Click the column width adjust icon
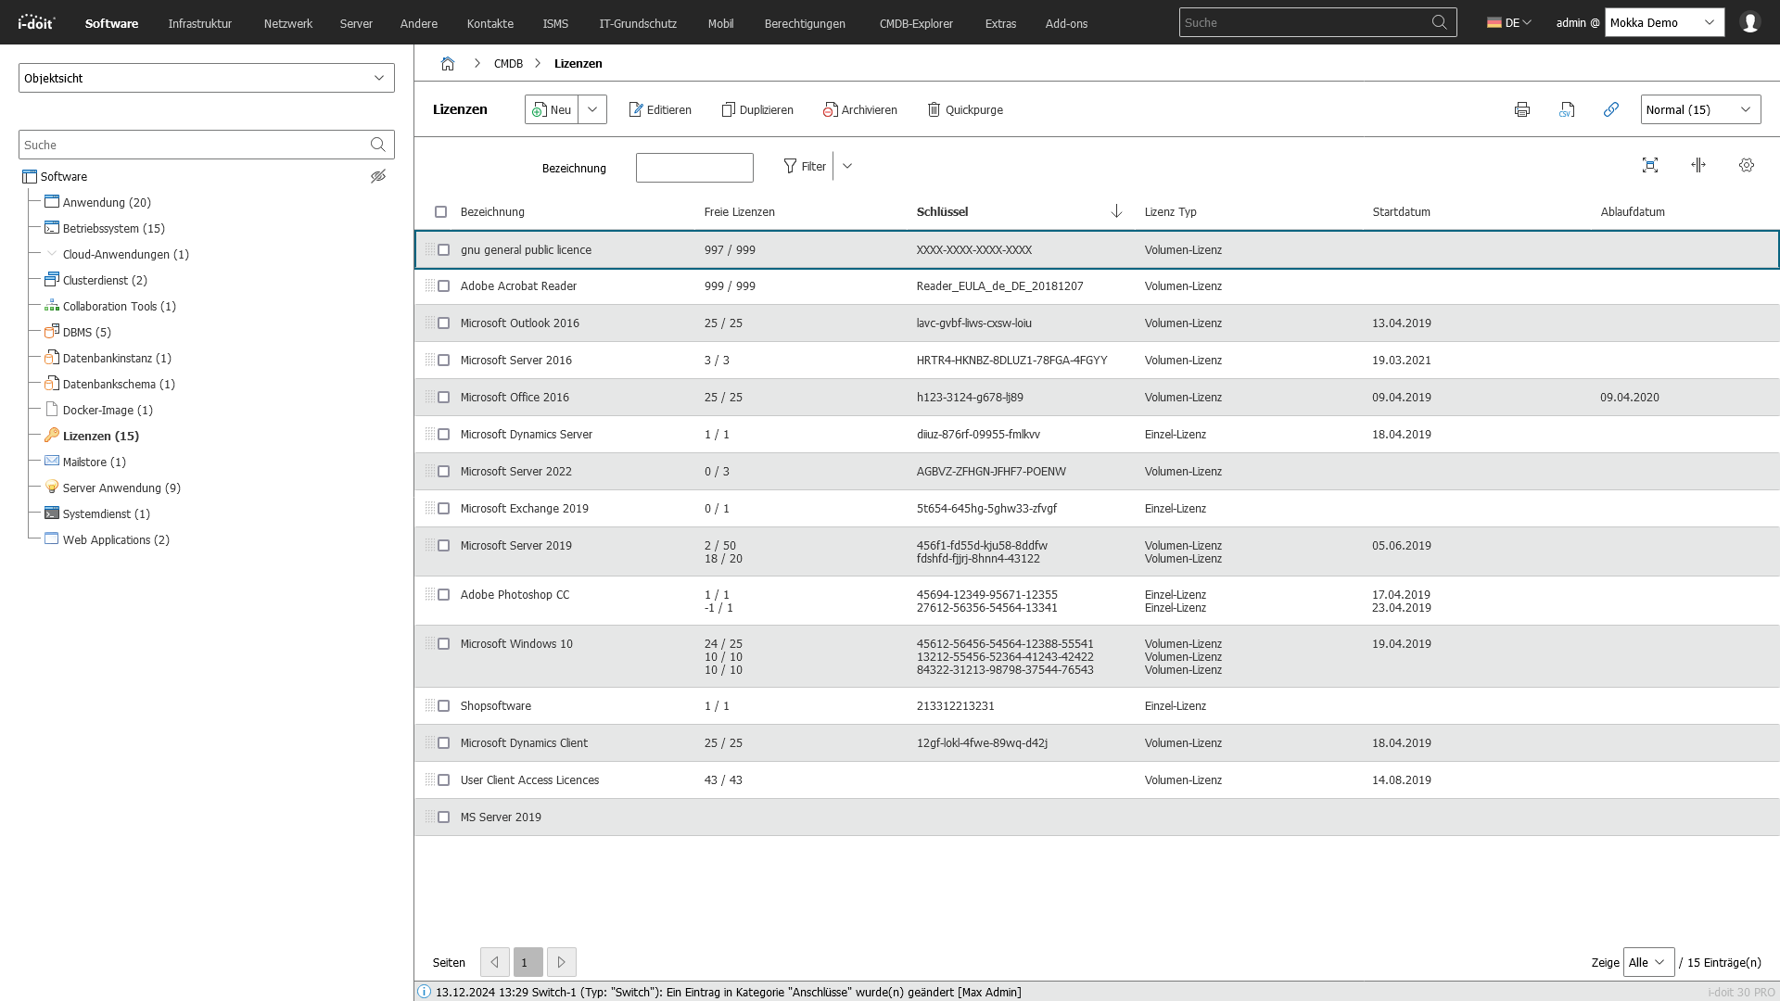 click(1698, 165)
